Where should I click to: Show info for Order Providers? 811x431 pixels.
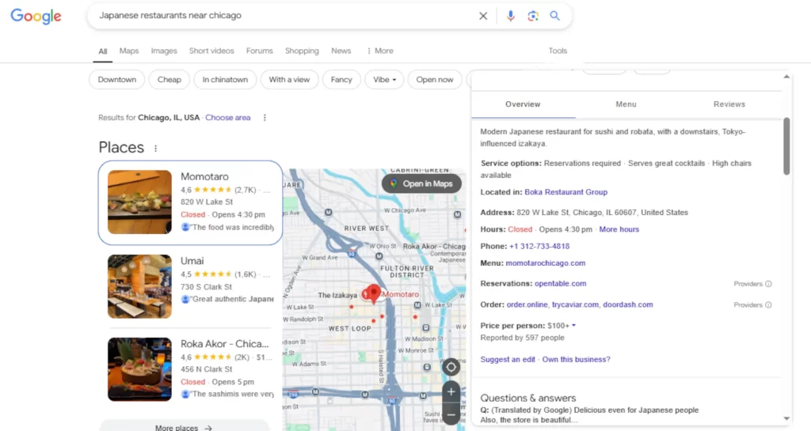(768, 305)
